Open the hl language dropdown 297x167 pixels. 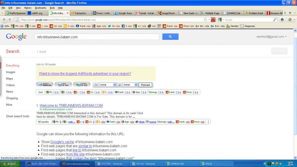pyautogui.click(x=108, y=85)
